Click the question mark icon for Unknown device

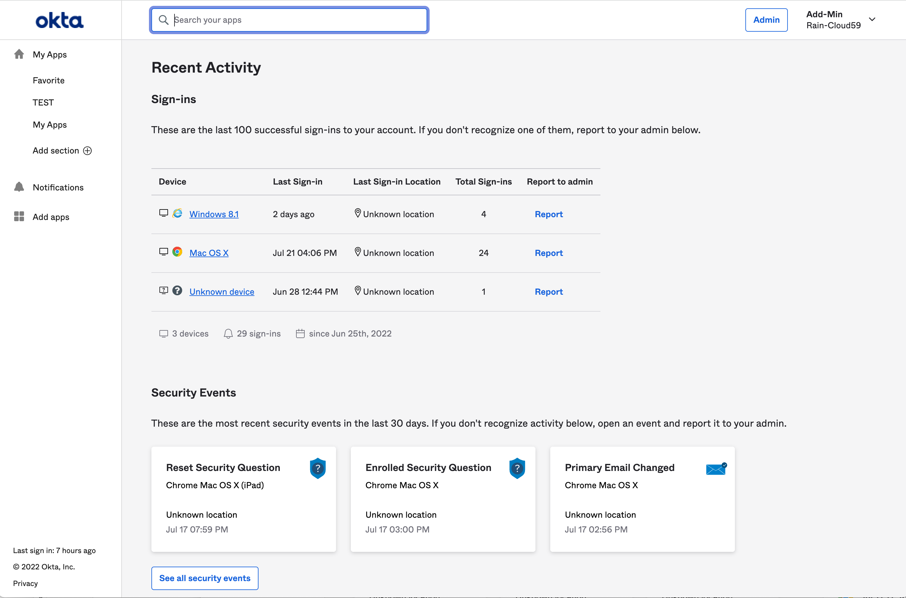click(177, 291)
